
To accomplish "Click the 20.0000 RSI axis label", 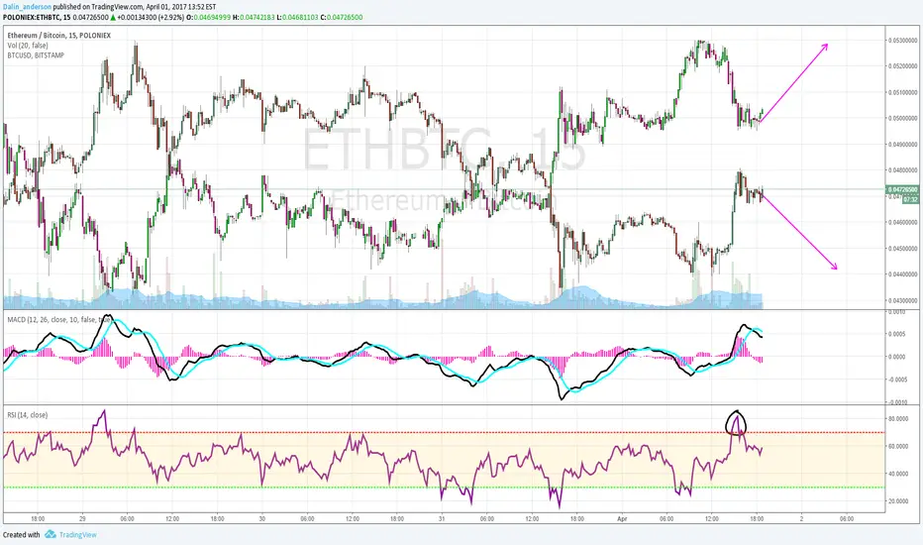I will [898, 501].
